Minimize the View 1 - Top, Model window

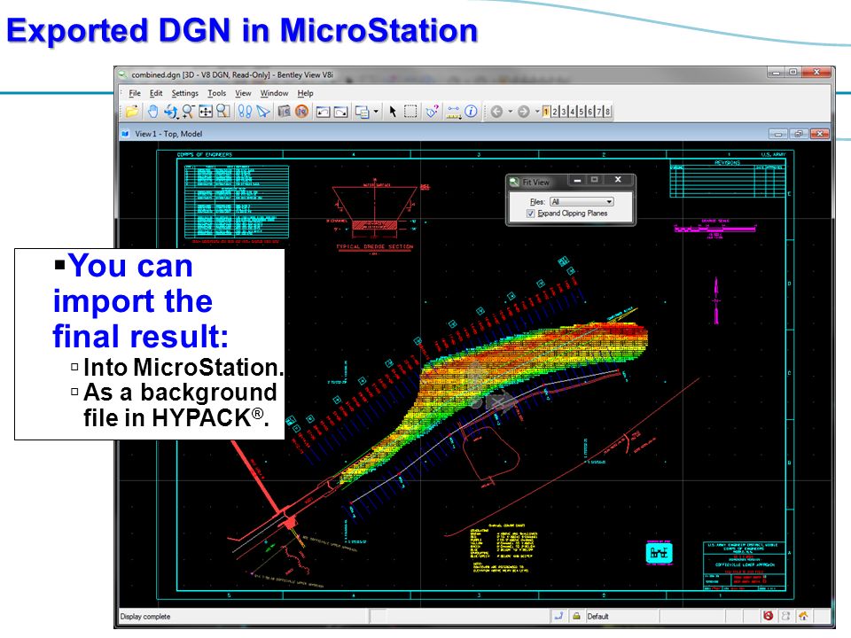pyautogui.click(x=778, y=134)
